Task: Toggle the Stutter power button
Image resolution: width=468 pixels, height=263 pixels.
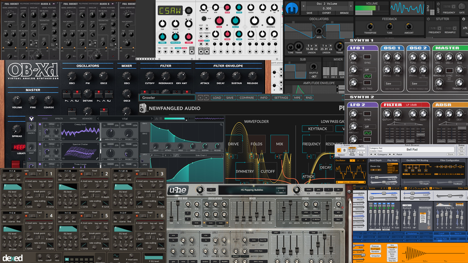Action: pos(428,19)
